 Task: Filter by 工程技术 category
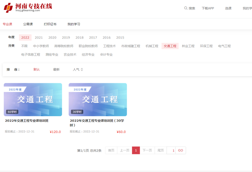pyautogui.click(x=109, y=46)
